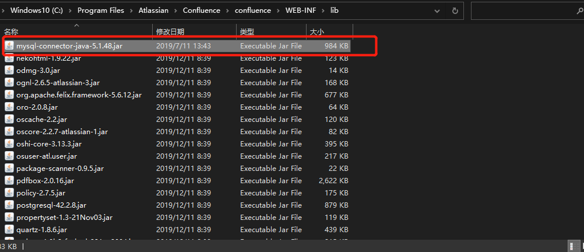The height and width of the screenshot is (252, 584).
Task: Expand the chevron after Atlassian in breadcrumb
Action: pyautogui.click(x=176, y=10)
